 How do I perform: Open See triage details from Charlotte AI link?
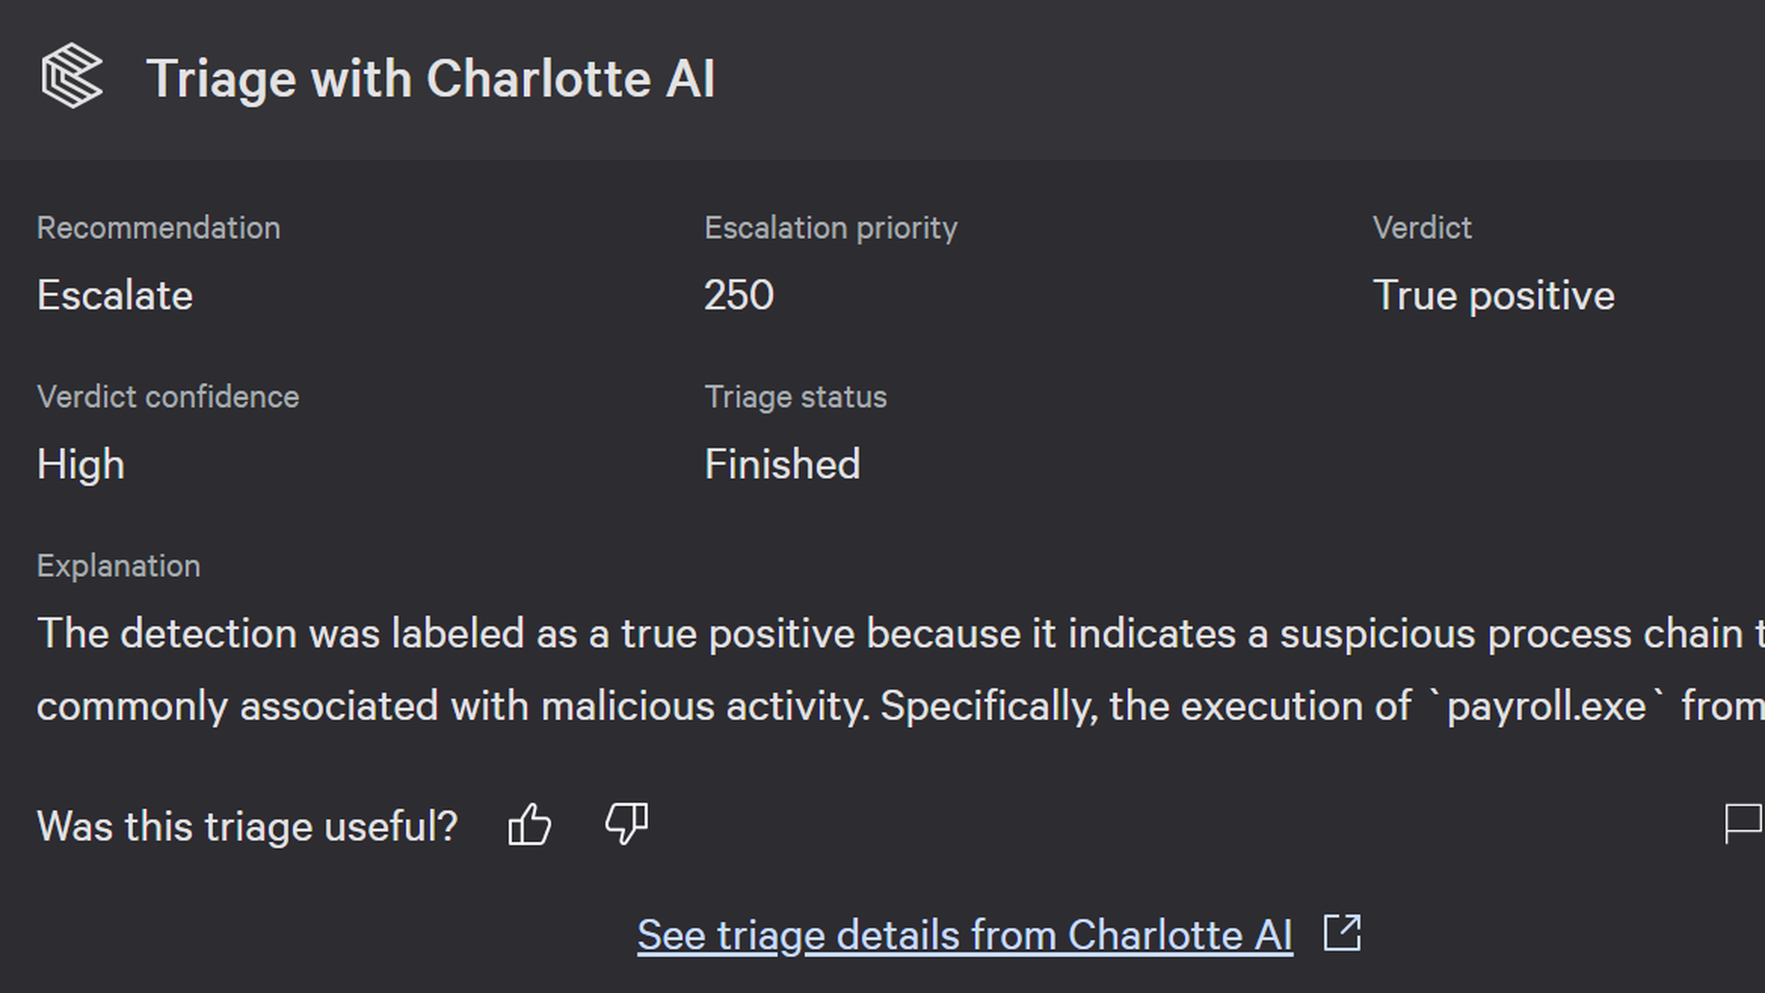point(965,936)
